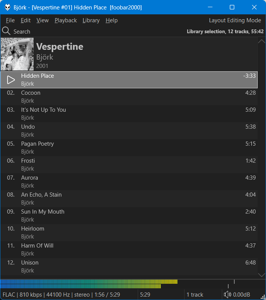
Task: Select the An Echo, A Stain track
Action: point(129,198)
